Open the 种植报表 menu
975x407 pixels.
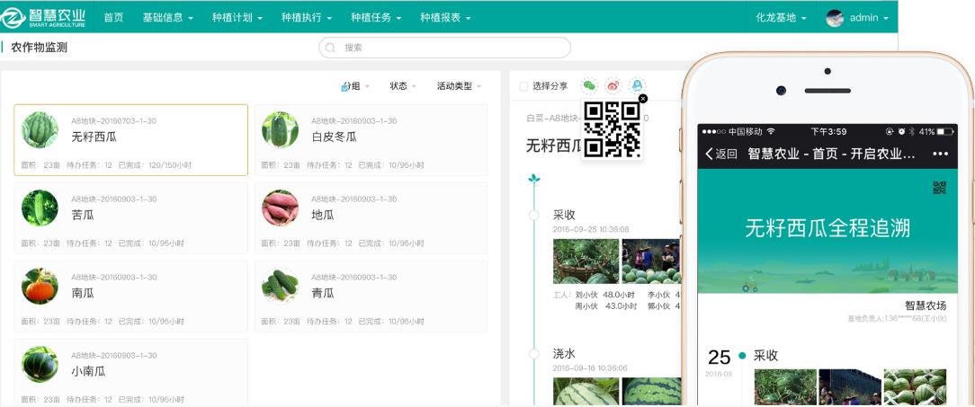pyautogui.click(x=445, y=18)
